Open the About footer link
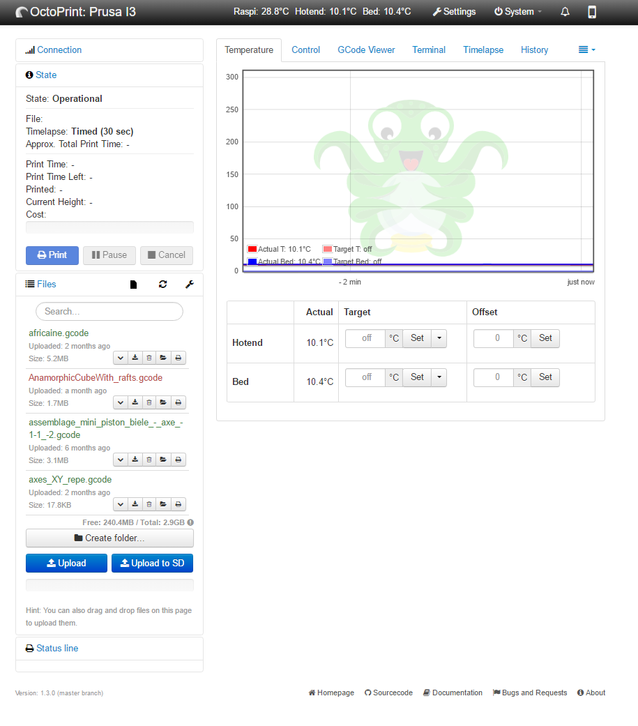Image resolution: width=638 pixels, height=726 pixels. [591, 693]
